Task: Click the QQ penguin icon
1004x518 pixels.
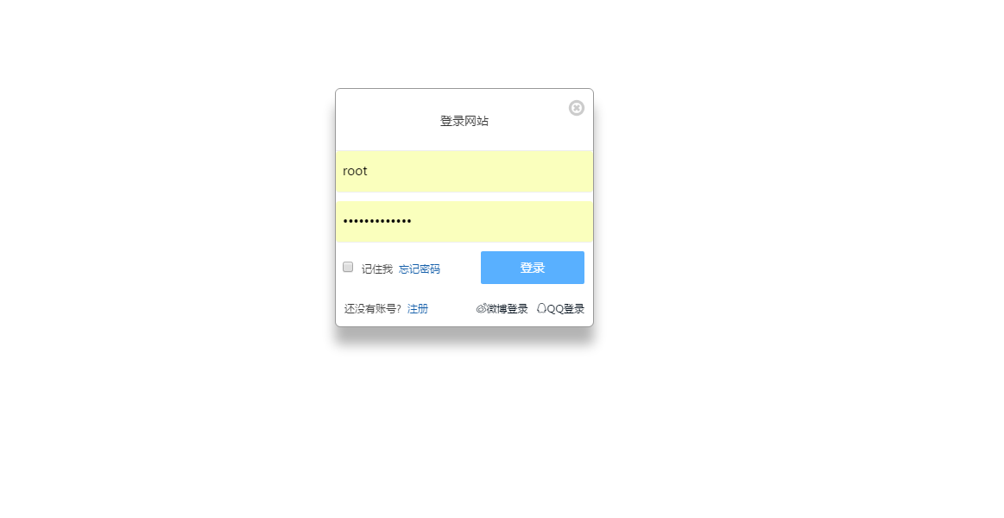Action: [541, 308]
